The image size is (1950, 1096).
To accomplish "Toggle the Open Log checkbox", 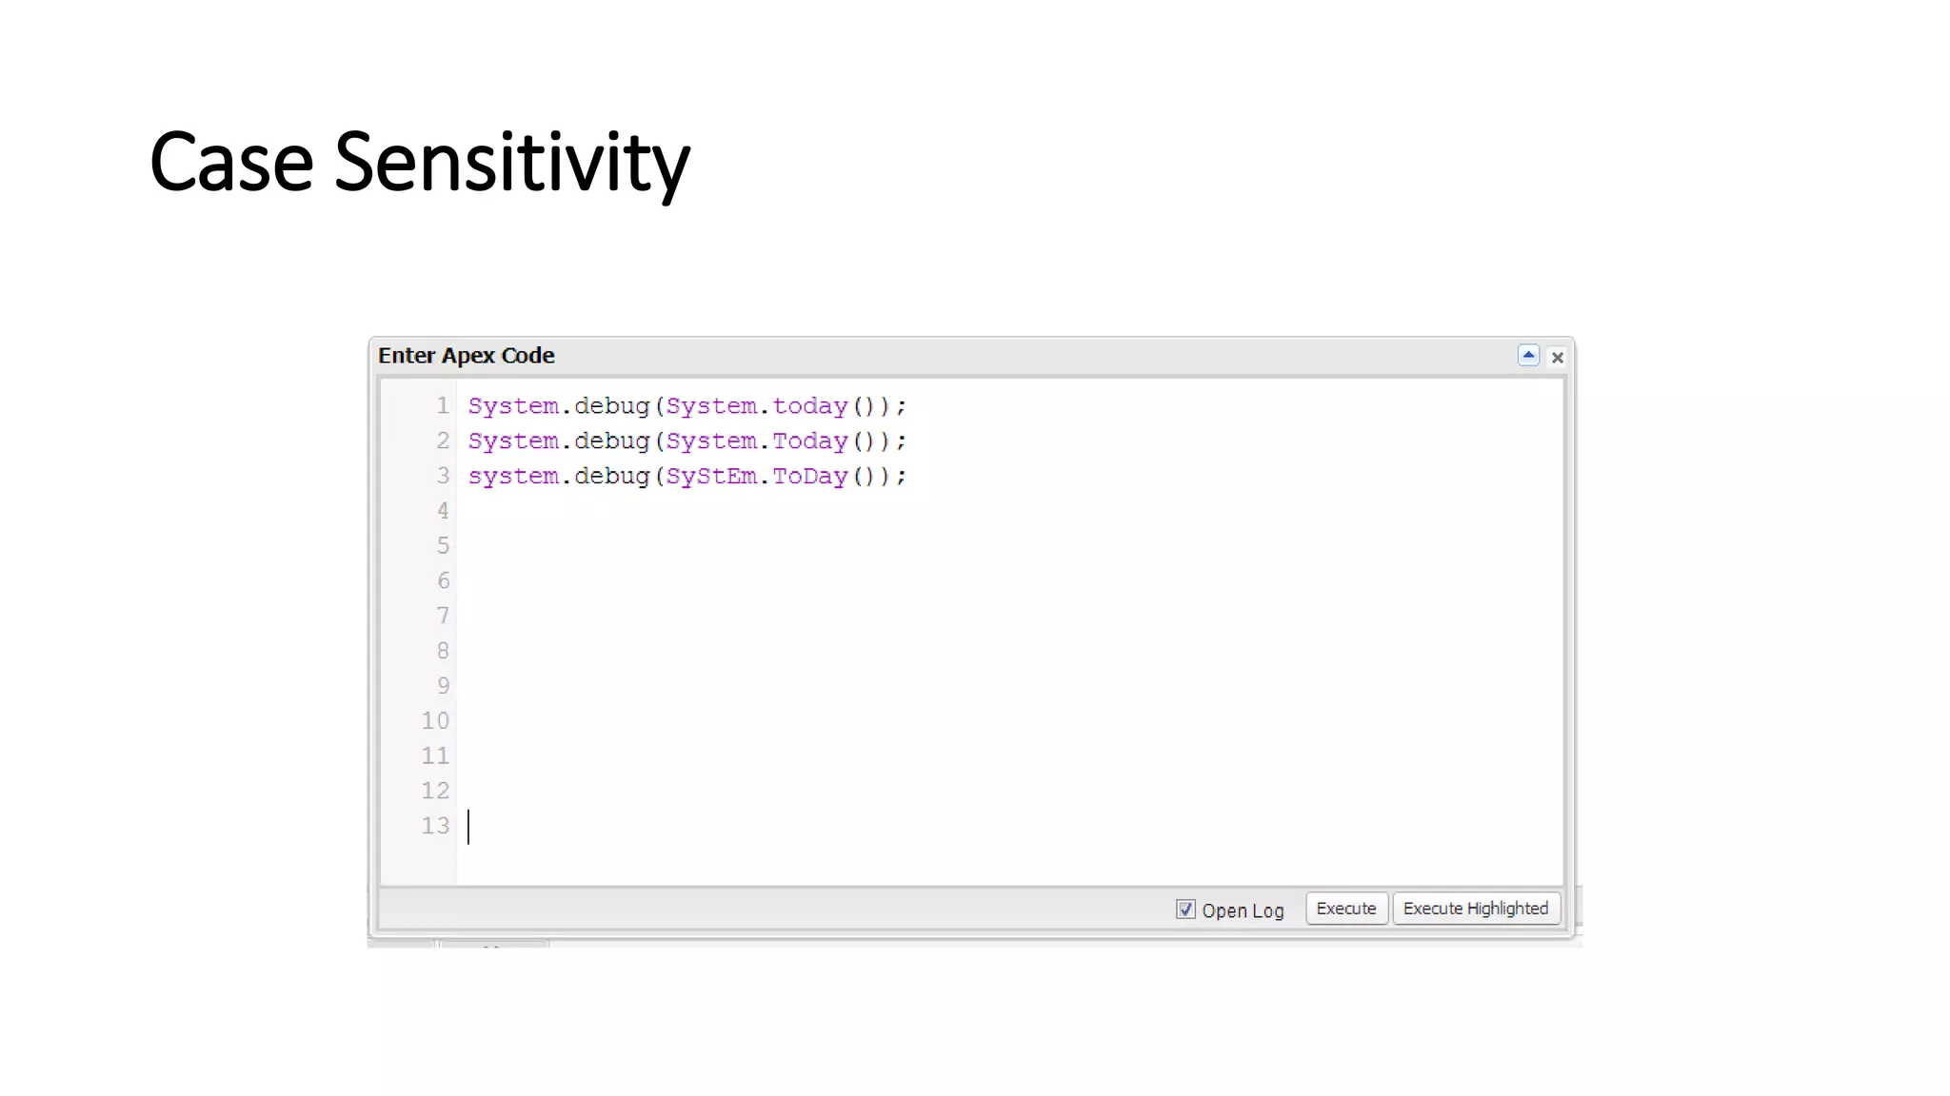I will (x=1185, y=910).
